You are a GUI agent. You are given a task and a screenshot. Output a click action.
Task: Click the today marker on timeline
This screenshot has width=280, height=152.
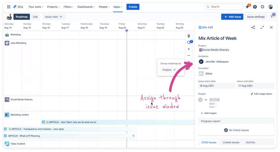pyautogui.click(x=127, y=31)
